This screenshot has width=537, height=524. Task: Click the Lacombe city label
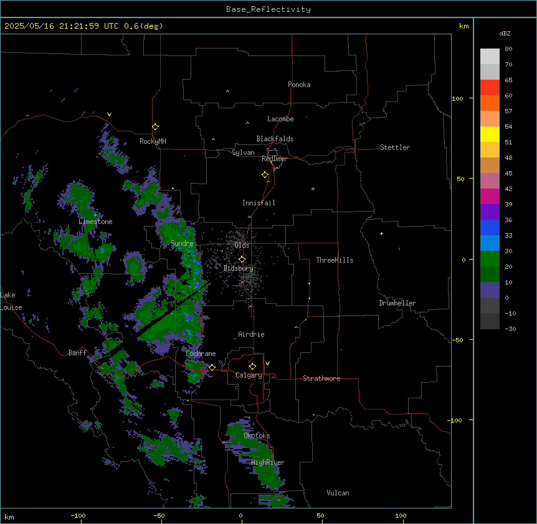point(280,119)
